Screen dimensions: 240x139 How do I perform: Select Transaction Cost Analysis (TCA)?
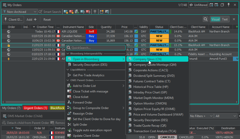coord(157,131)
